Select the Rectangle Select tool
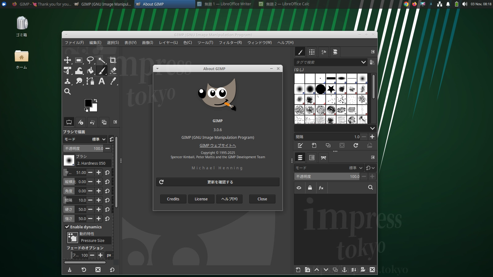Screen dimensions: 493x277 [79, 60]
